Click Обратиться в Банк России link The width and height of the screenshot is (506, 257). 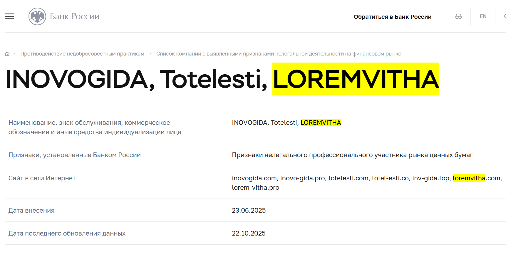(393, 16)
